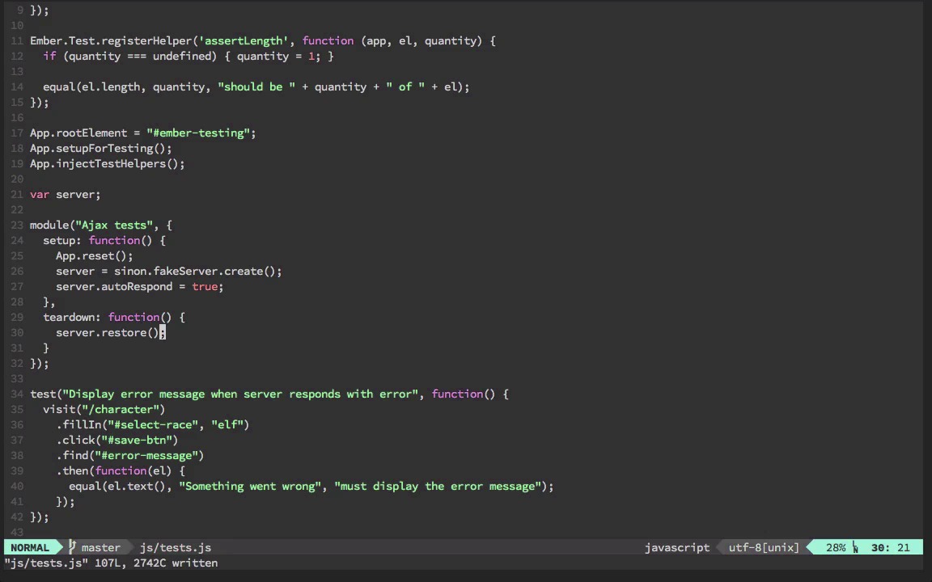Click App.setupForTesting(); on line 18

(x=101, y=149)
